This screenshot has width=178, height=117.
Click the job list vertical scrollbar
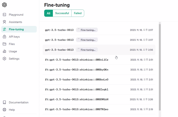tap(160, 67)
